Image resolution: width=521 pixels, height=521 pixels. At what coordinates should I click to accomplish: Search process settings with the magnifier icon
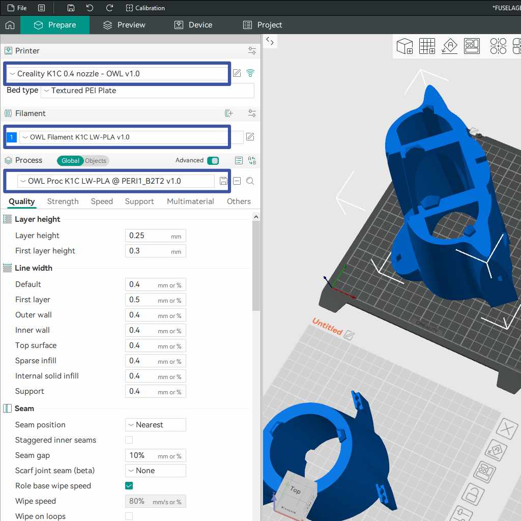250,181
